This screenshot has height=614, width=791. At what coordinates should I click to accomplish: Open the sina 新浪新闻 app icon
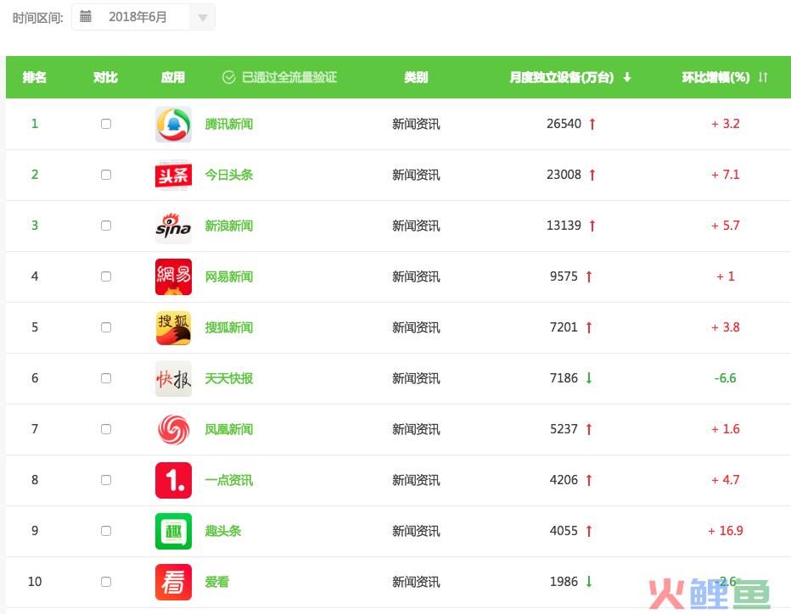pyautogui.click(x=173, y=226)
